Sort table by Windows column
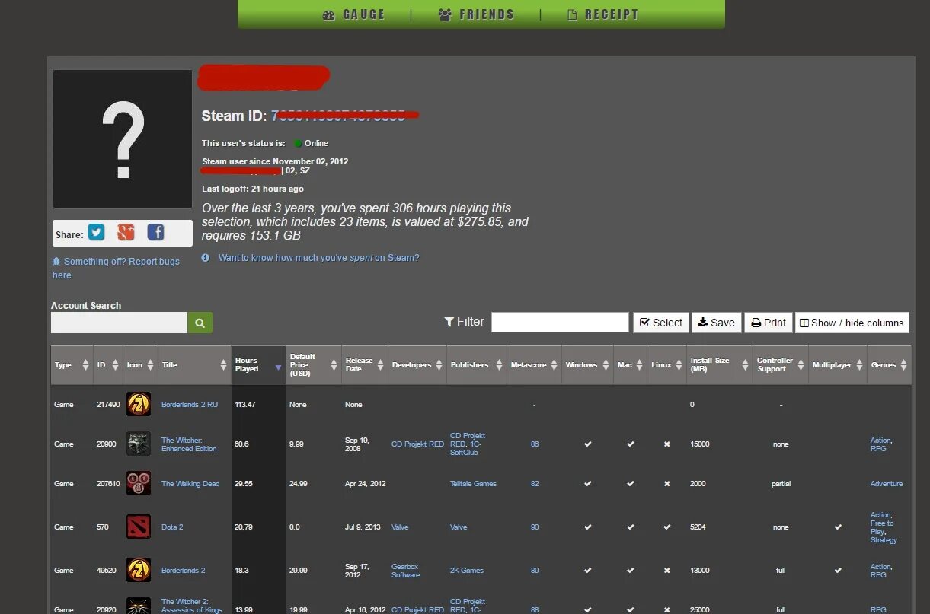930x614 pixels. coord(587,365)
